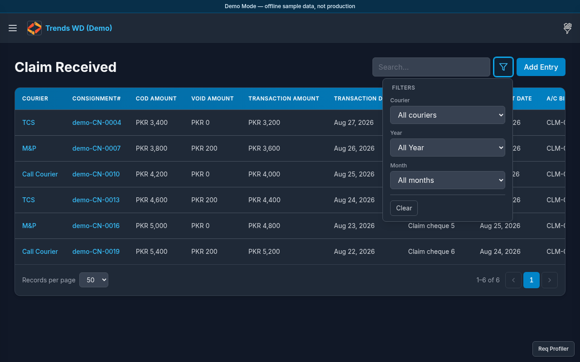Click the Aug 27, 2026 transaction date
The image size is (580, 362).
[x=354, y=123]
